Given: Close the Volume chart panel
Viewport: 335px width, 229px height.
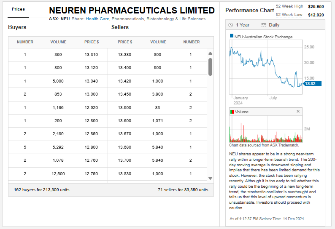Looking at the screenshot, I should 298,112.
